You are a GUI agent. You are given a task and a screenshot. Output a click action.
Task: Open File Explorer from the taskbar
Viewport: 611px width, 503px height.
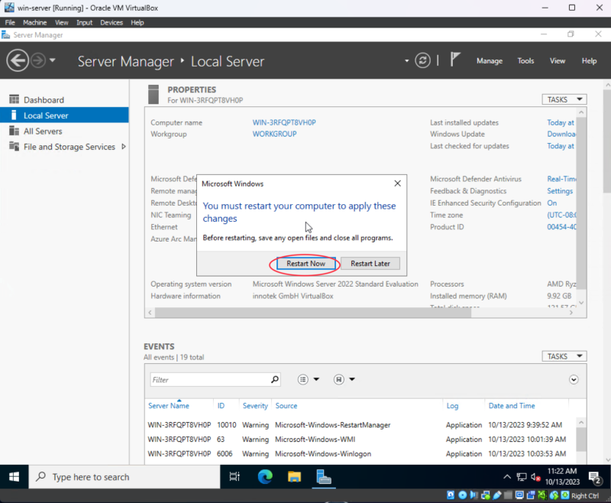294,477
